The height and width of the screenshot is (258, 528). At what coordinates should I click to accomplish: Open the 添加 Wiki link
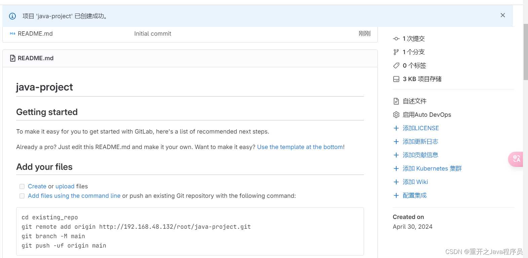click(415, 182)
